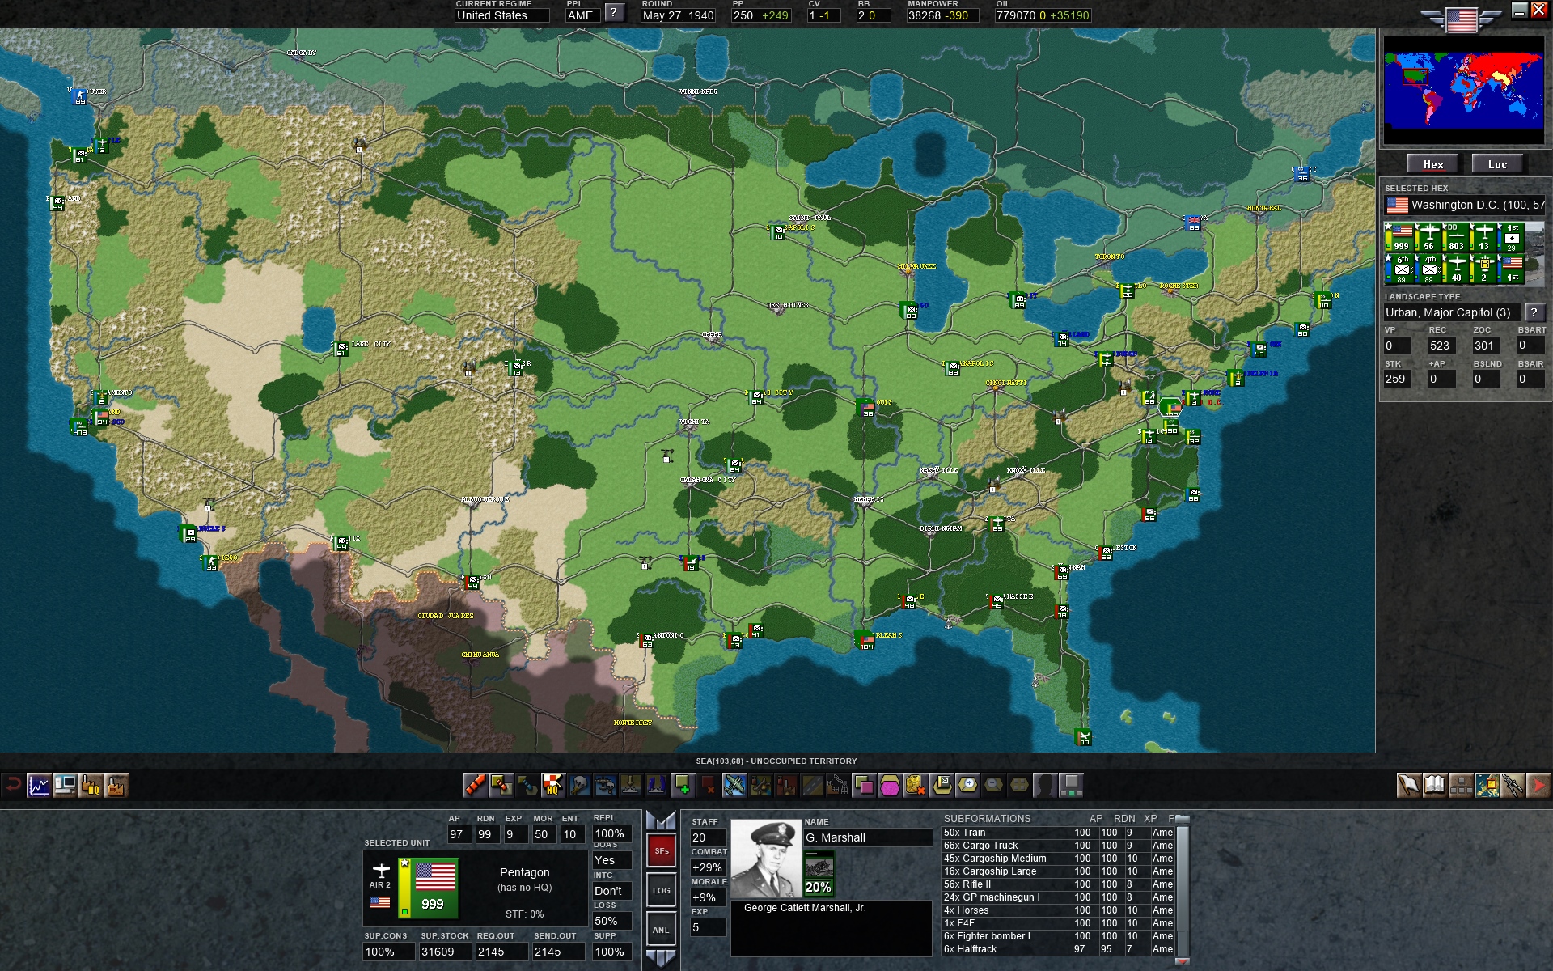The image size is (1553, 971).
Task: Click the SFs button
Action: tap(661, 850)
